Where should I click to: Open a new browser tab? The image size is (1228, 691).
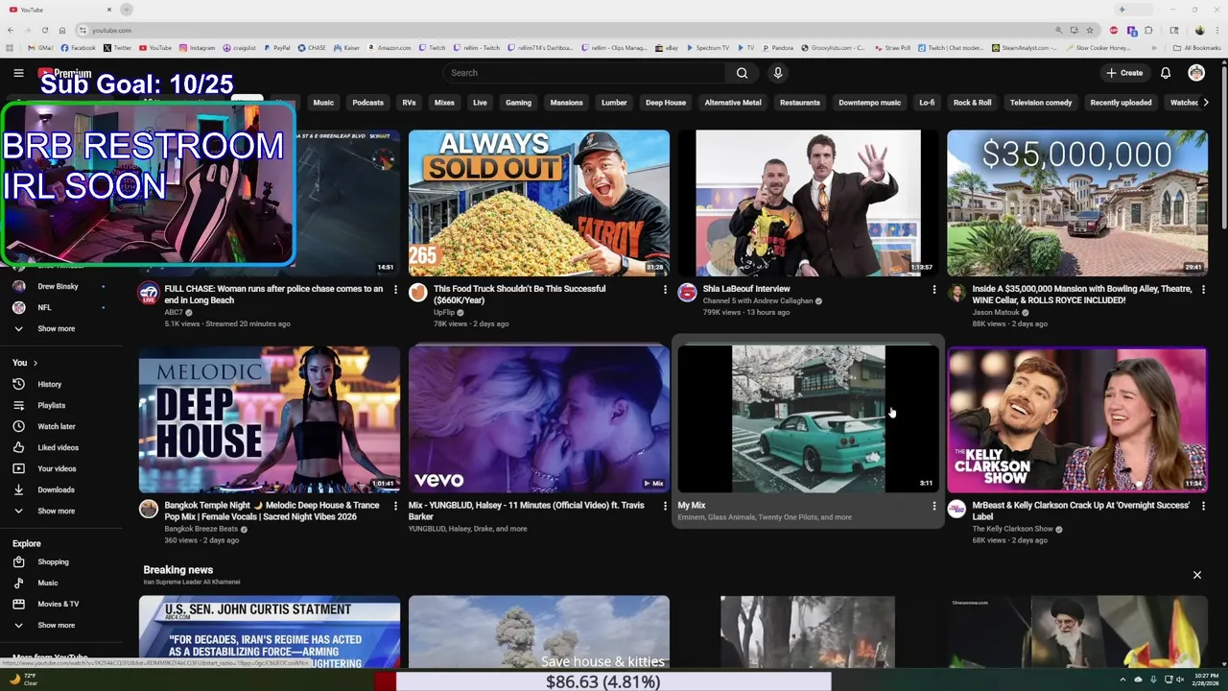coord(127,10)
